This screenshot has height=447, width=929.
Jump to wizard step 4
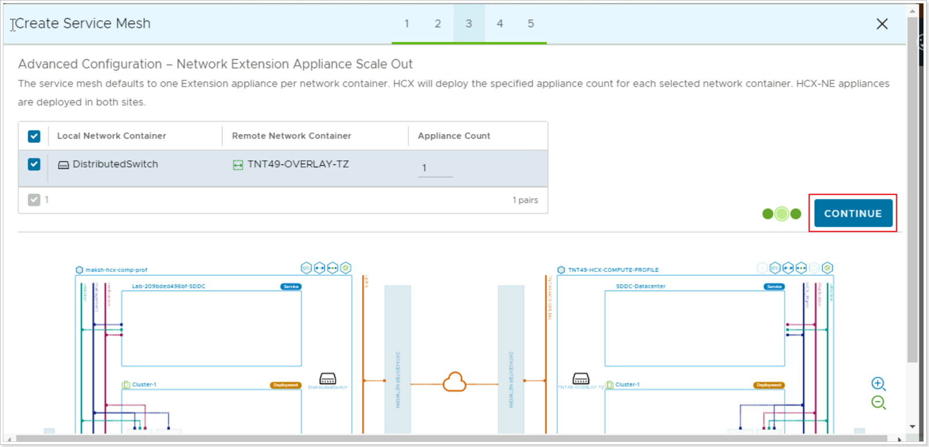tap(500, 24)
